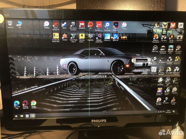This screenshot has width=186, height=139.
Task: Open Google Chrome desktop shortcut
Action: click(34, 103)
